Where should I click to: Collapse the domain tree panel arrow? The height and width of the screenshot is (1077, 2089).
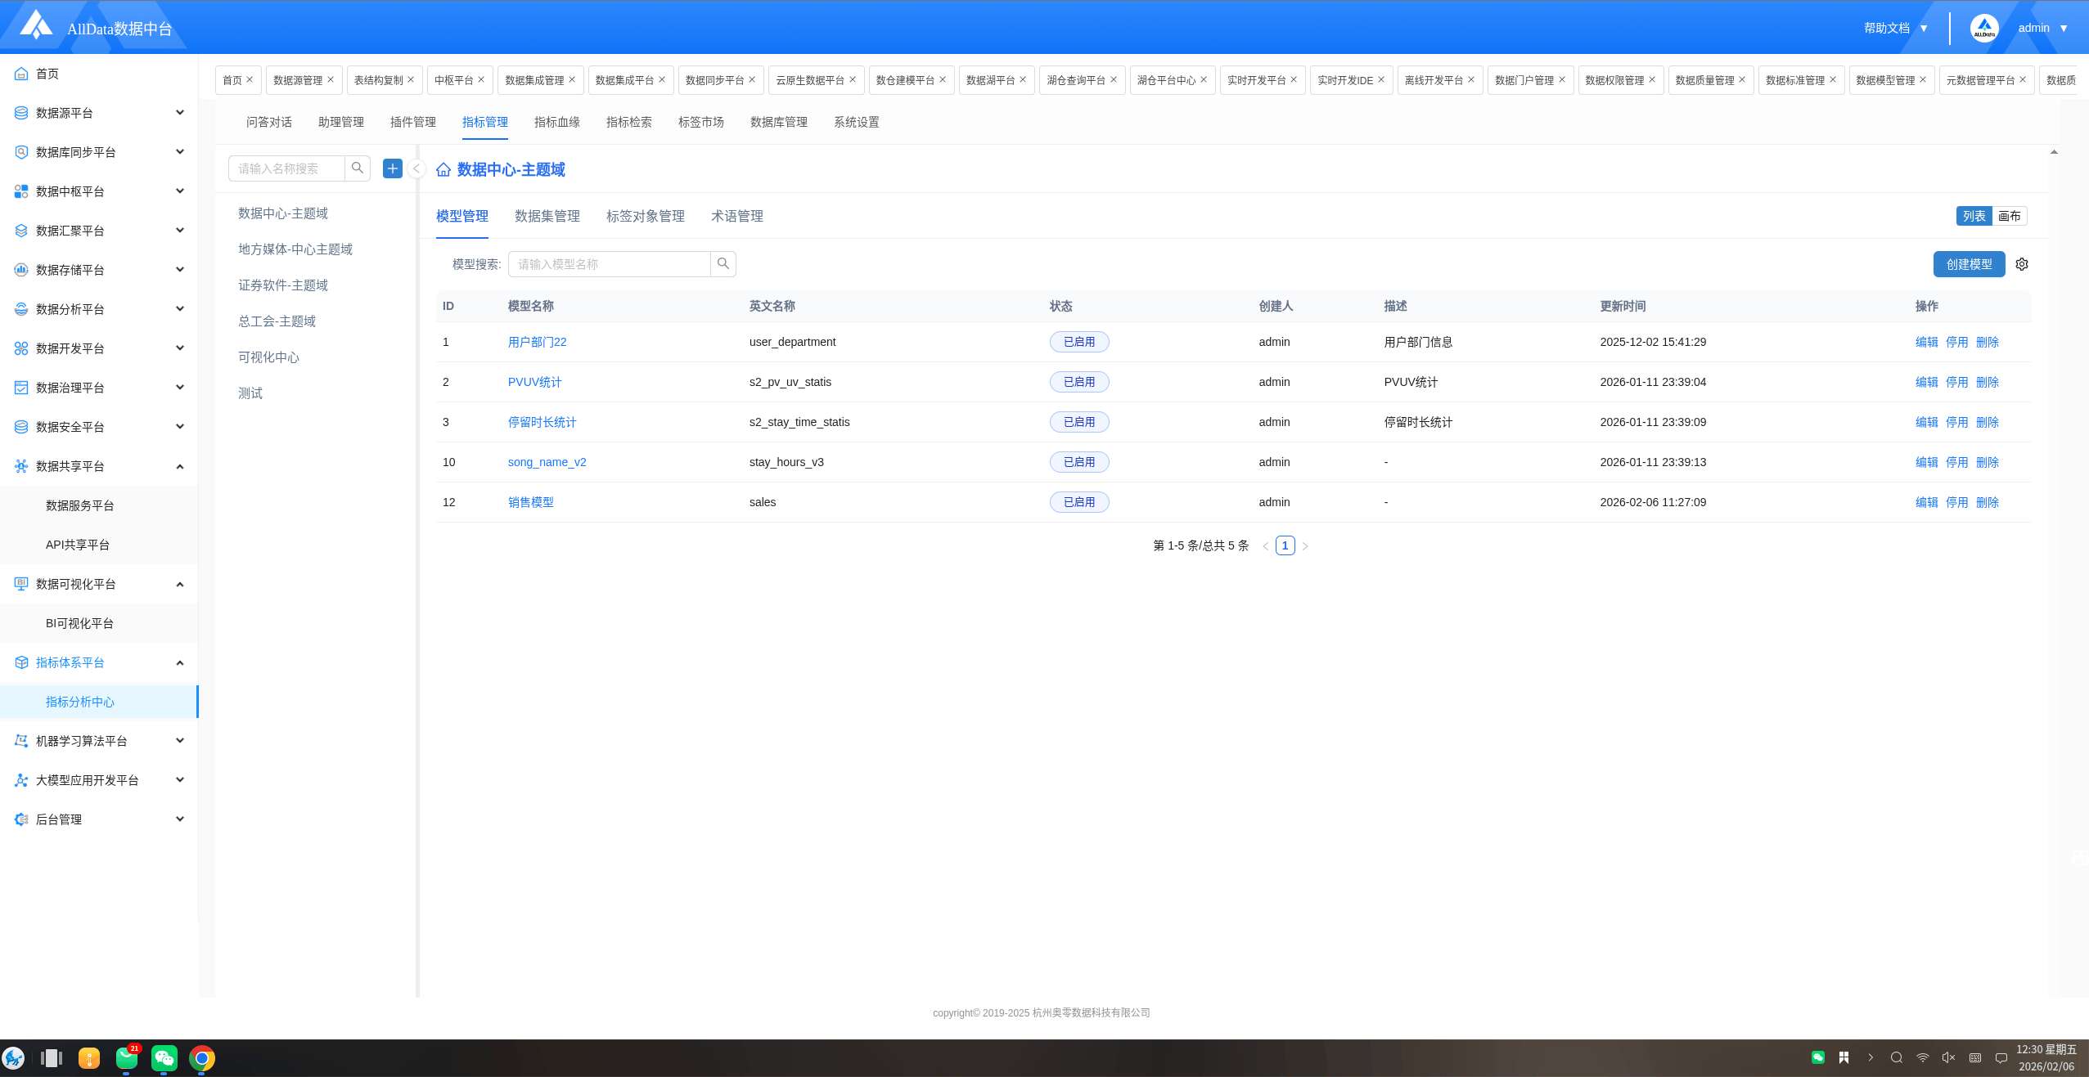click(416, 168)
